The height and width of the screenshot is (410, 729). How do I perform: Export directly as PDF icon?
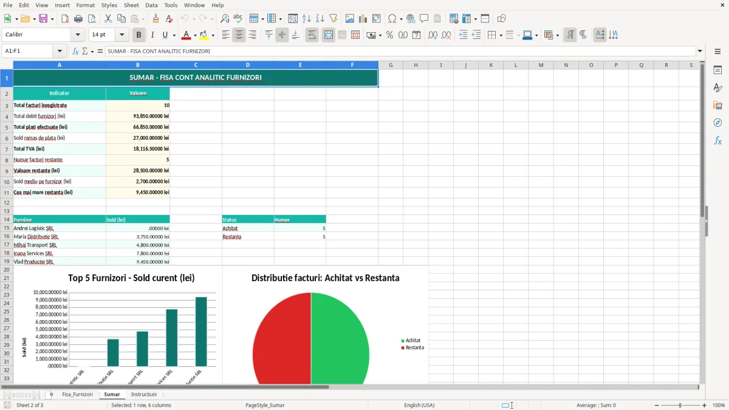coord(65,19)
